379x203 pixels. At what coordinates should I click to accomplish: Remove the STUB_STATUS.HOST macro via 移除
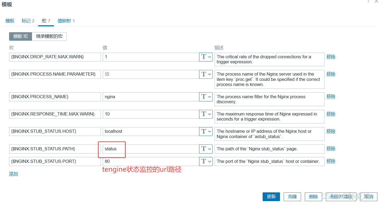331,131
